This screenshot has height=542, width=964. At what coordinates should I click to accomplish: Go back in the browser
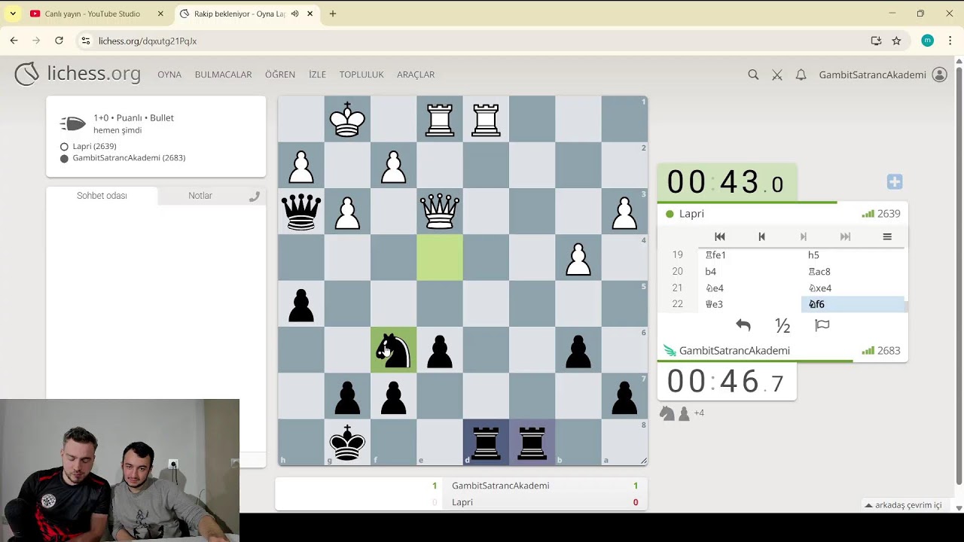(x=14, y=41)
